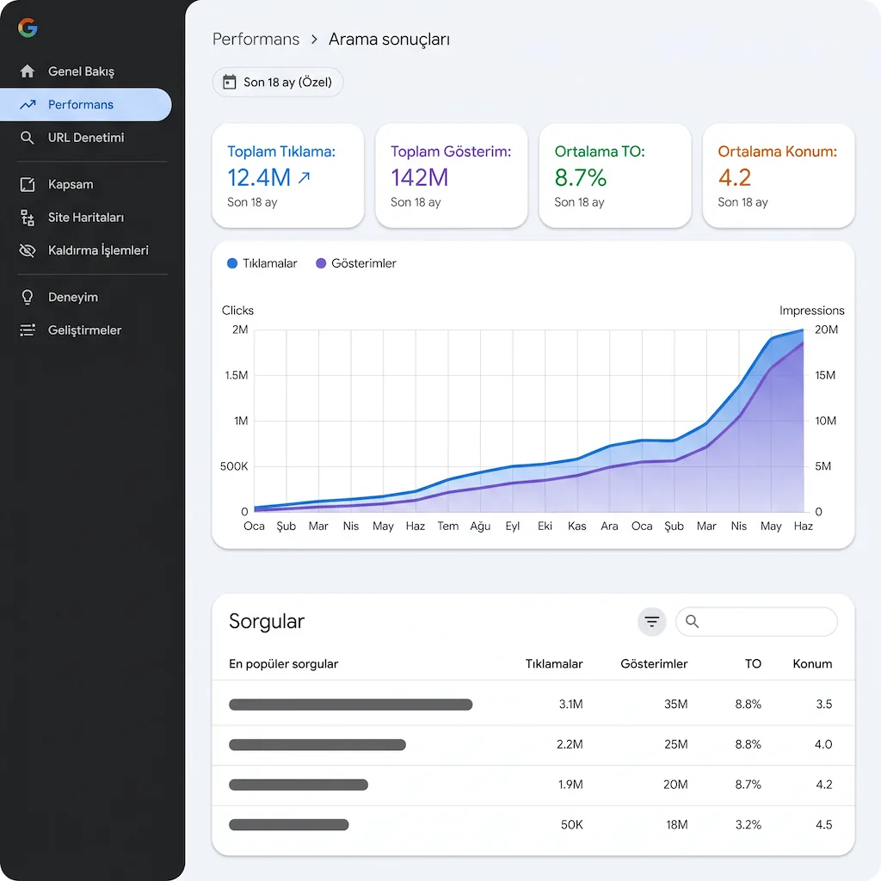Viewport: 881px width, 881px height.
Task: Click the search magnifier in Sorgular box
Action: click(693, 621)
